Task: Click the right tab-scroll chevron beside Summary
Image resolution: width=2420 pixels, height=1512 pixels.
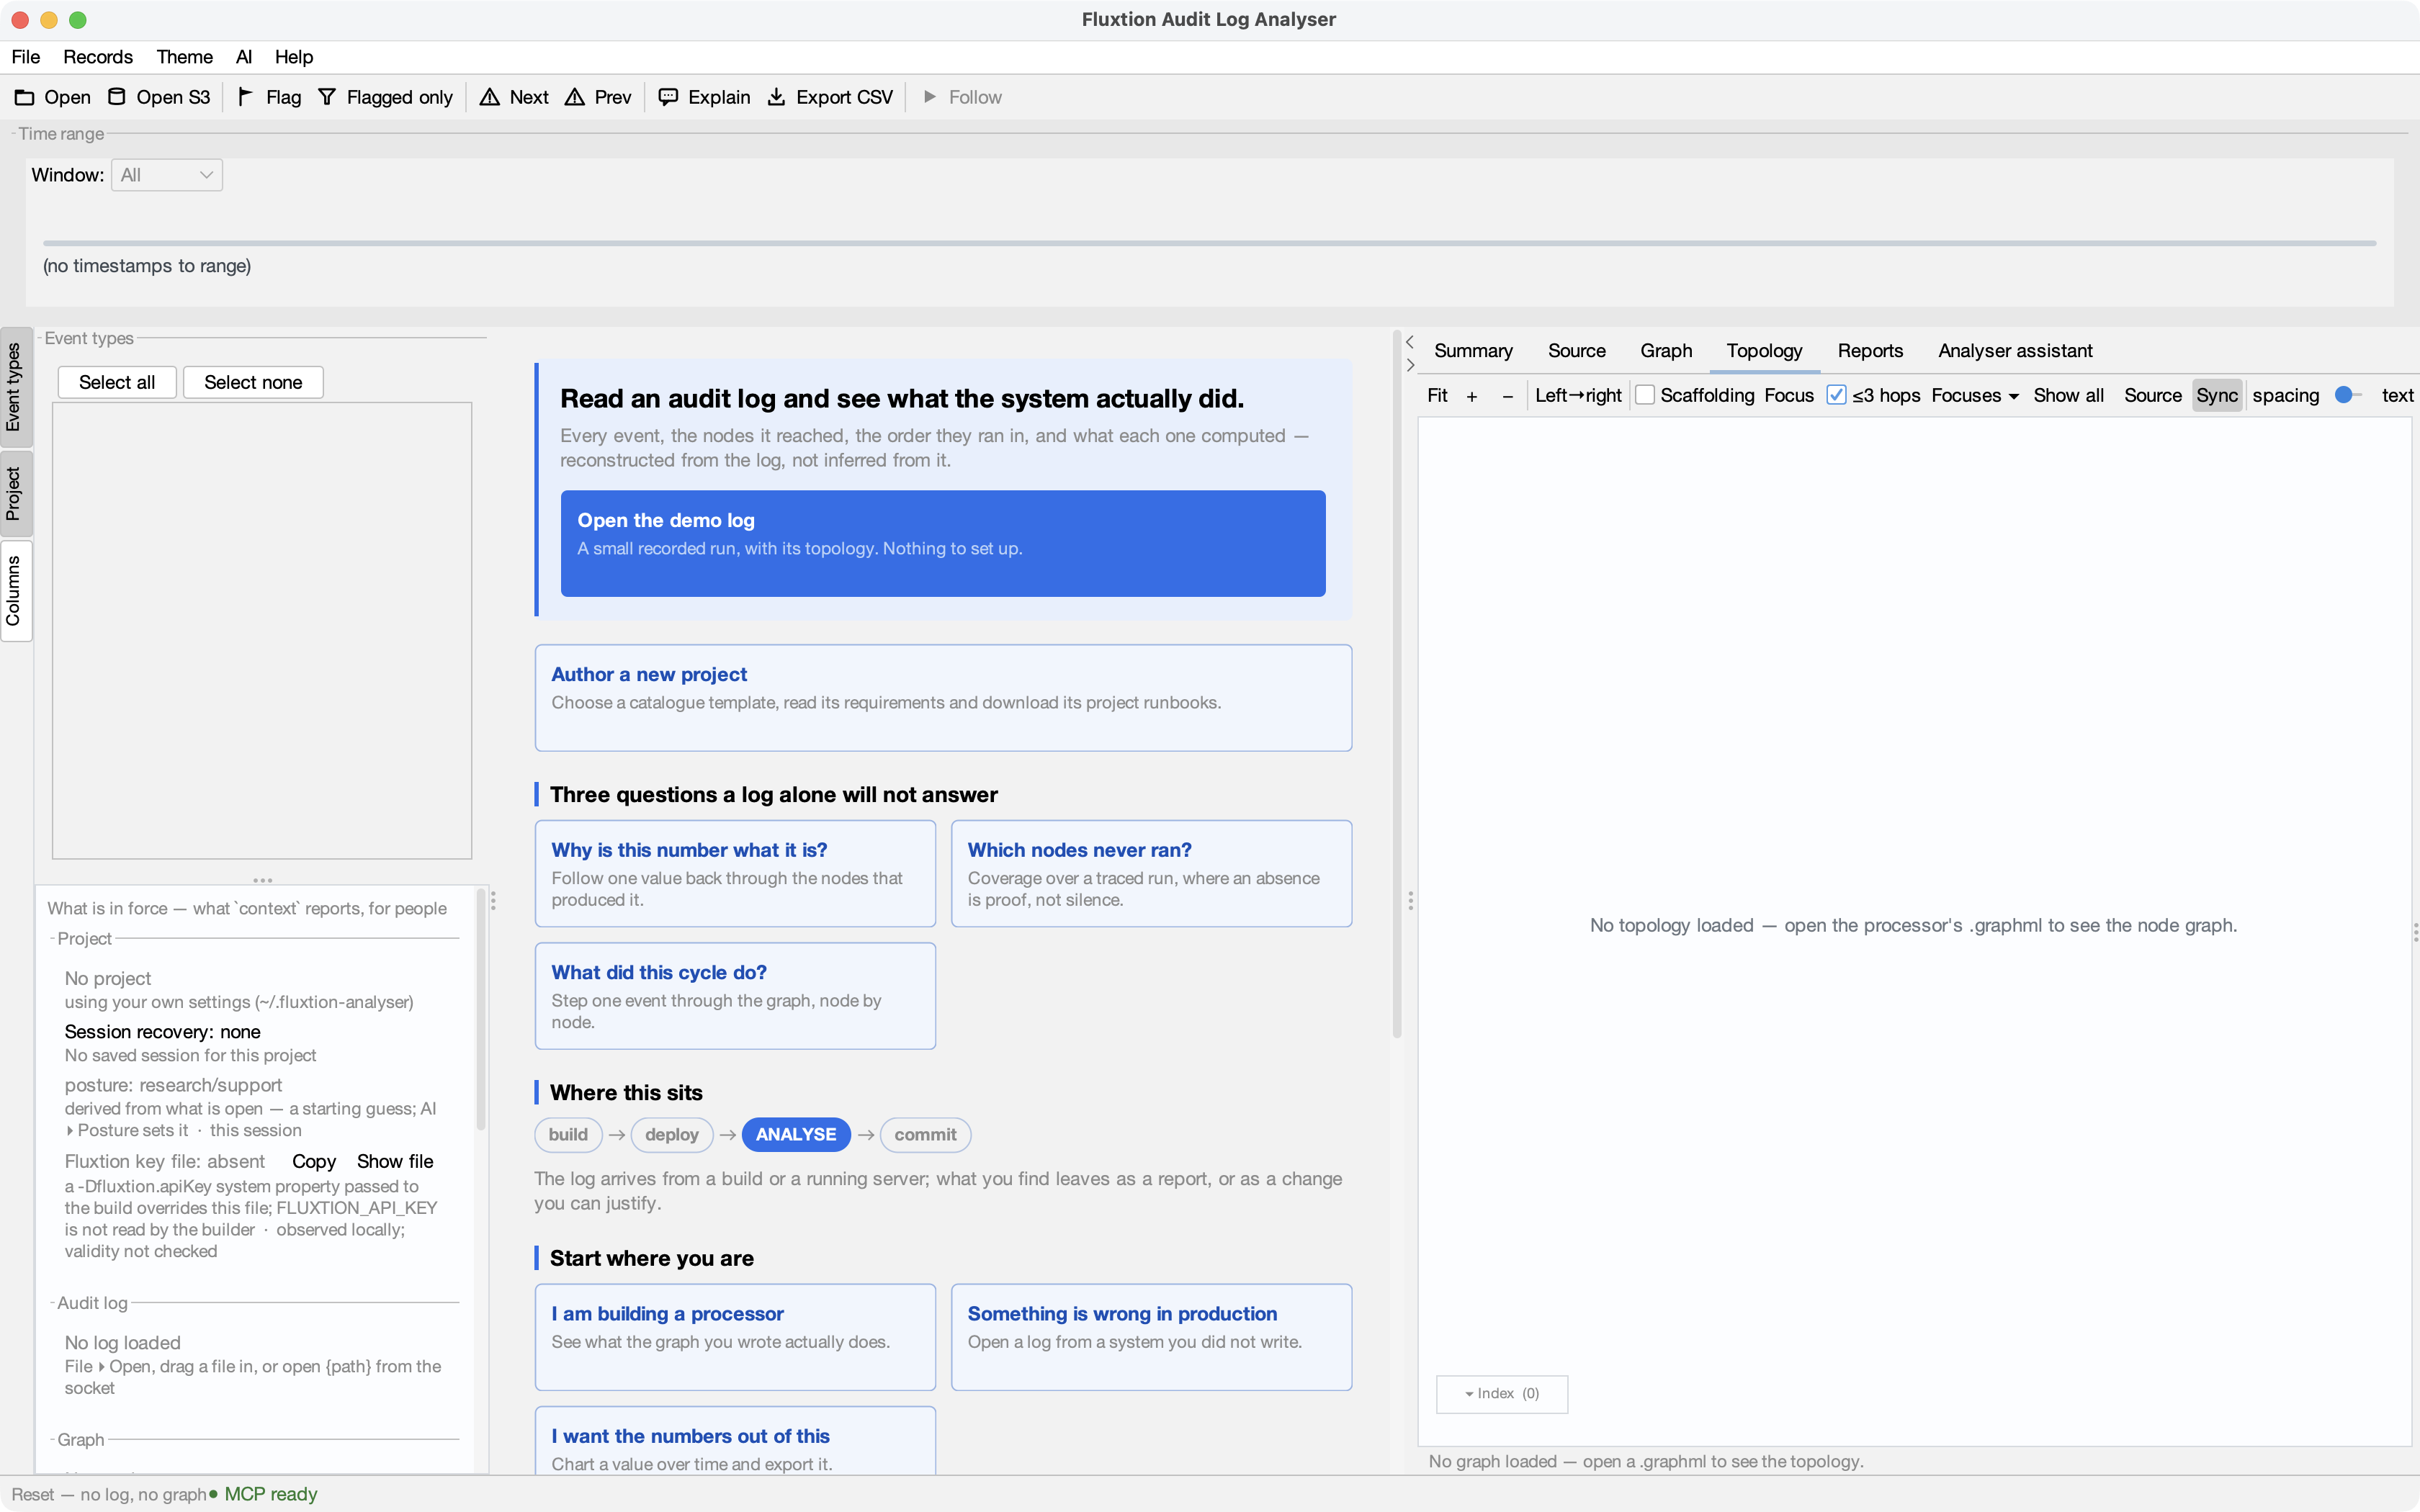Action: pos(1410,365)
